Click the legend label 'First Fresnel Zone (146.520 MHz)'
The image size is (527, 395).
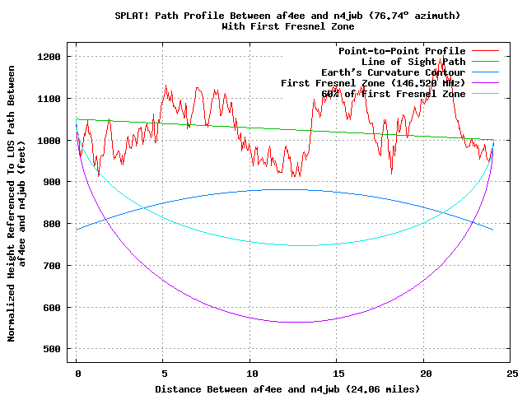click(373, 83)
